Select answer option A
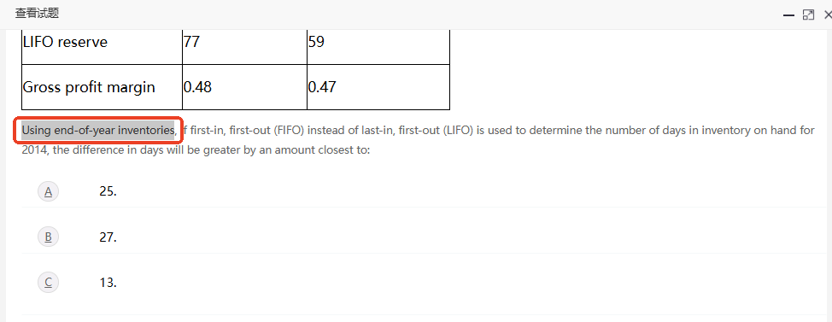This screenshot has width=832, height=322. point(49,191)
